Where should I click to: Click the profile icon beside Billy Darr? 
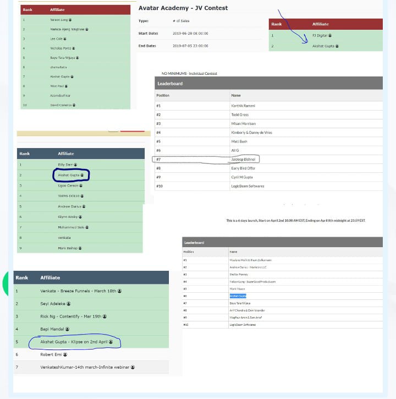coord(75,165)
